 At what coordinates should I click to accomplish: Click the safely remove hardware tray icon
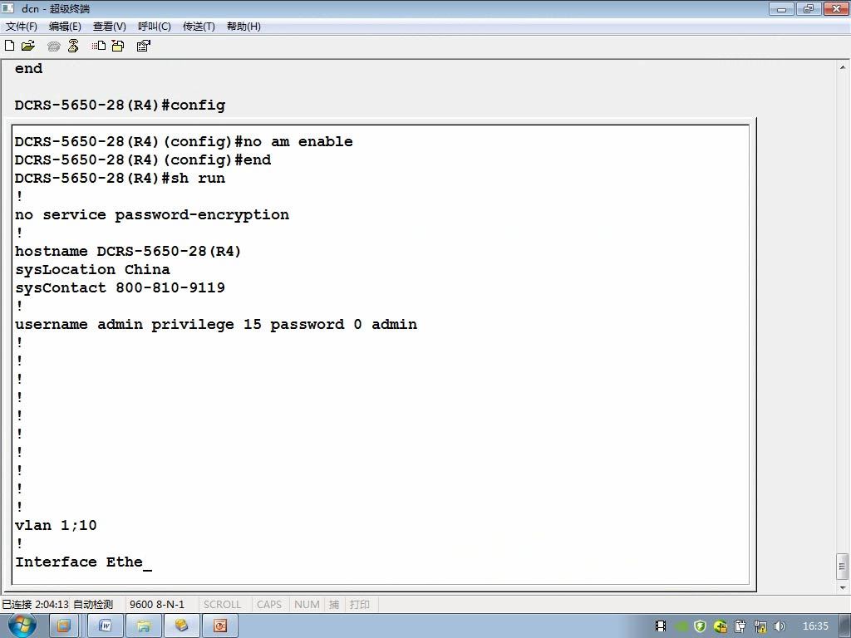(740, 626)
